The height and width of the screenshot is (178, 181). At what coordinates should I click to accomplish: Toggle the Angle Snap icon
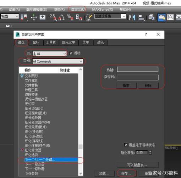pos(62,17)
